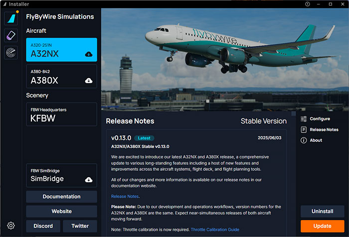Image resolution: width=349 pixels, height=237 pixels.
Task: Select the second publisher icon in sidebar
Action: coord(11,35)
